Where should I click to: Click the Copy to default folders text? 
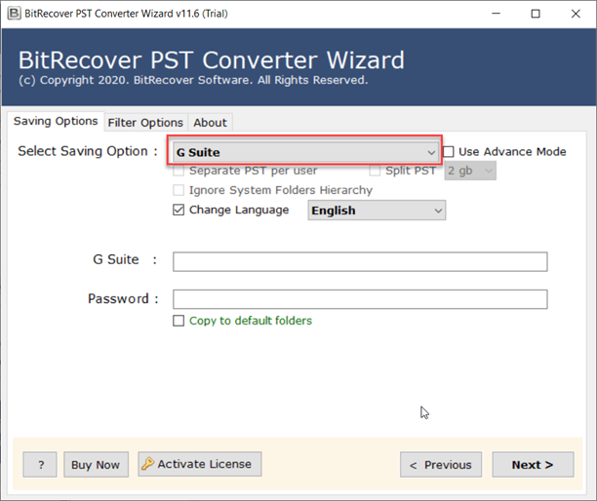pos(251,321)
